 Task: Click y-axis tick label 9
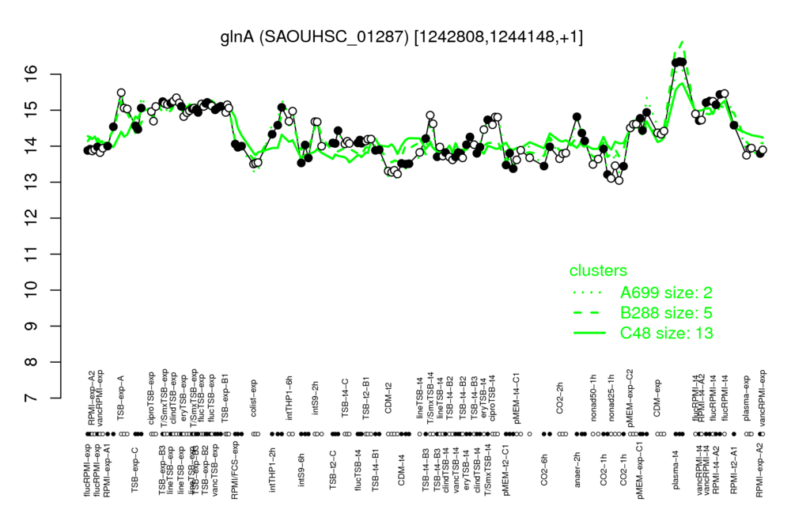pos(31,327)
